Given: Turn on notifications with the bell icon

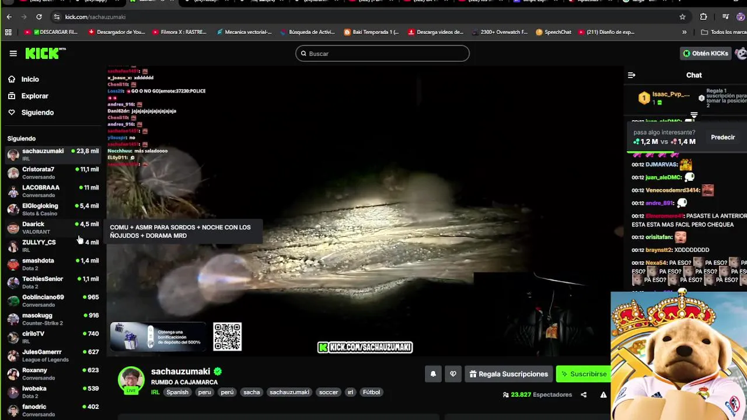Looking at the screenshot, I should (x=433, y=374).
